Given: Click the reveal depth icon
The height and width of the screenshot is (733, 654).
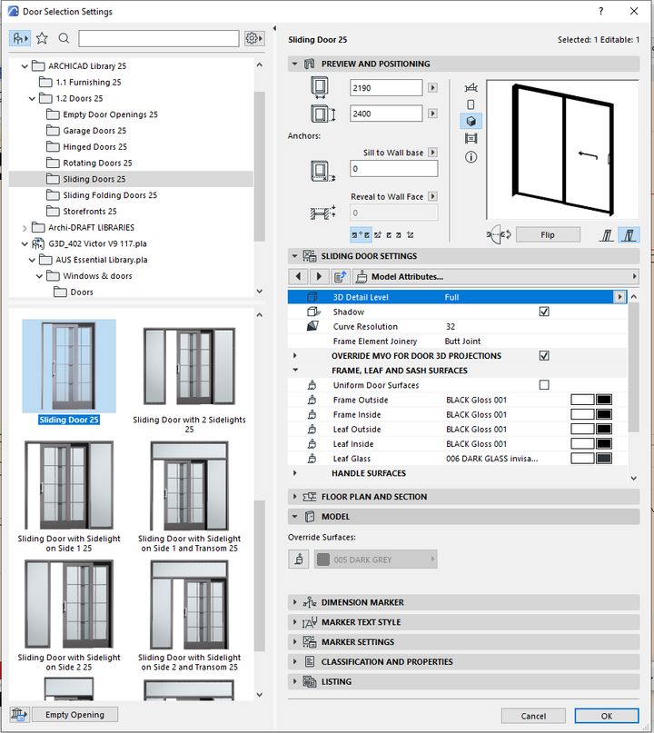Looking at the screenshot, I should coord(323,213).
